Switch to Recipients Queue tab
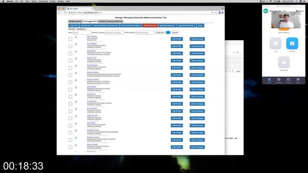Screen dimensions: 308x173 [75, 21]
